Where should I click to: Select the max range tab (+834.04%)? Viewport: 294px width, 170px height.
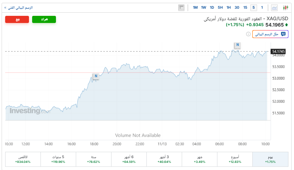click(x=23, y=159)
